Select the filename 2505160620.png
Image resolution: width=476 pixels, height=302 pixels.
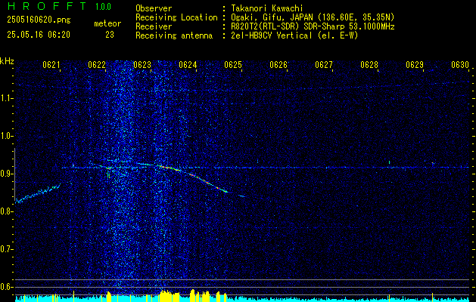pyautogui.click(x=39, y=20)
